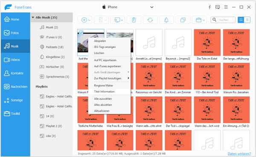256x157 pixels.
Task: Click the FoneTrans logo
Action: pos(8,7)
